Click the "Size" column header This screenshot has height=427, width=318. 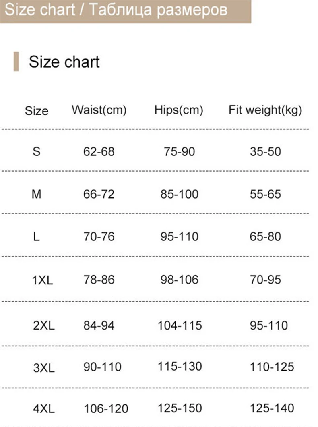(x=36, y=111)
